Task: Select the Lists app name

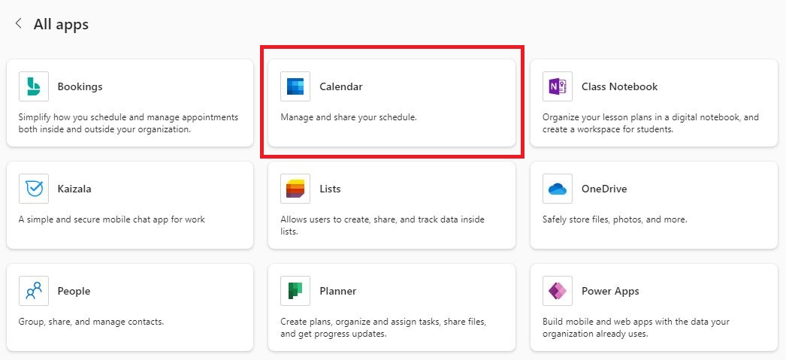Action: pyautogui.click(x=330, y=189)
